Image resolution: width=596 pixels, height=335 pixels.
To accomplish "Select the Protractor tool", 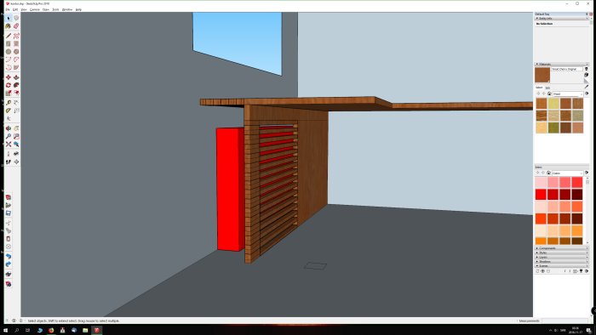I will click(9, 111).
